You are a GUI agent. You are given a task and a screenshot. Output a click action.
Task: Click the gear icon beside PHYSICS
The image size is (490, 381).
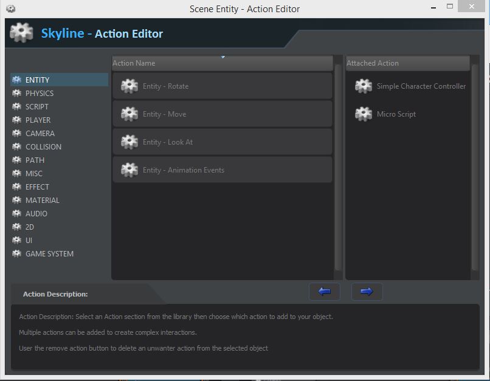16,94
